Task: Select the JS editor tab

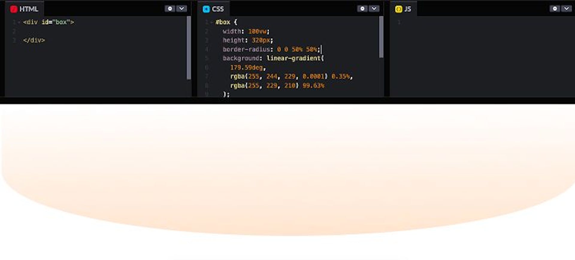Action: [403, 9]
